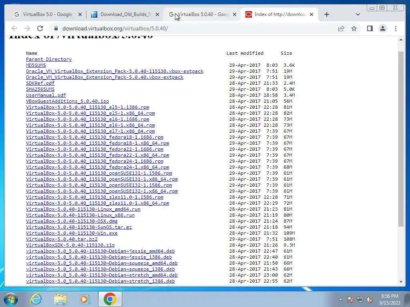Click the network tray icon
The height and width of the screenshot is (307, 410).
click(360, 299)
